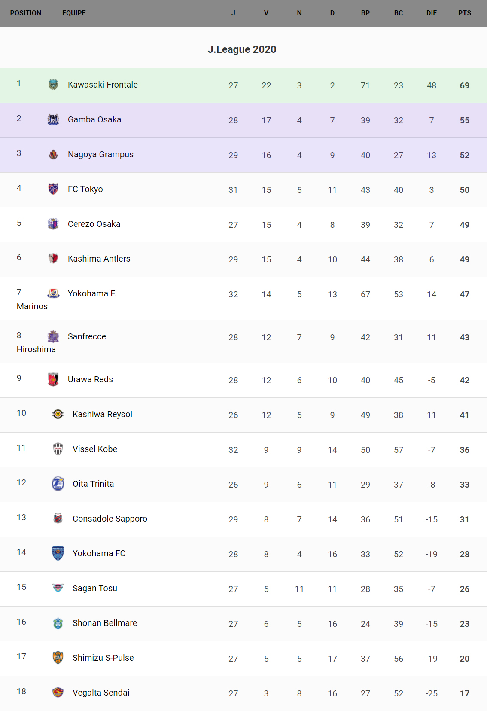Click the FC Tokyo club badge
Image resolution: width=487 pixels, height=714 pixels.
53,189
